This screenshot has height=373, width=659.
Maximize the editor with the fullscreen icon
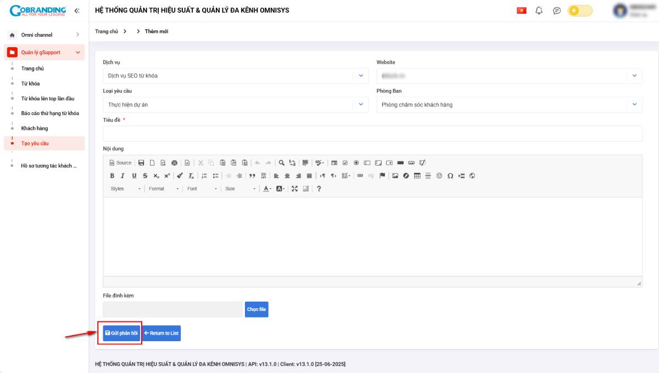click(x=295, y=189)
